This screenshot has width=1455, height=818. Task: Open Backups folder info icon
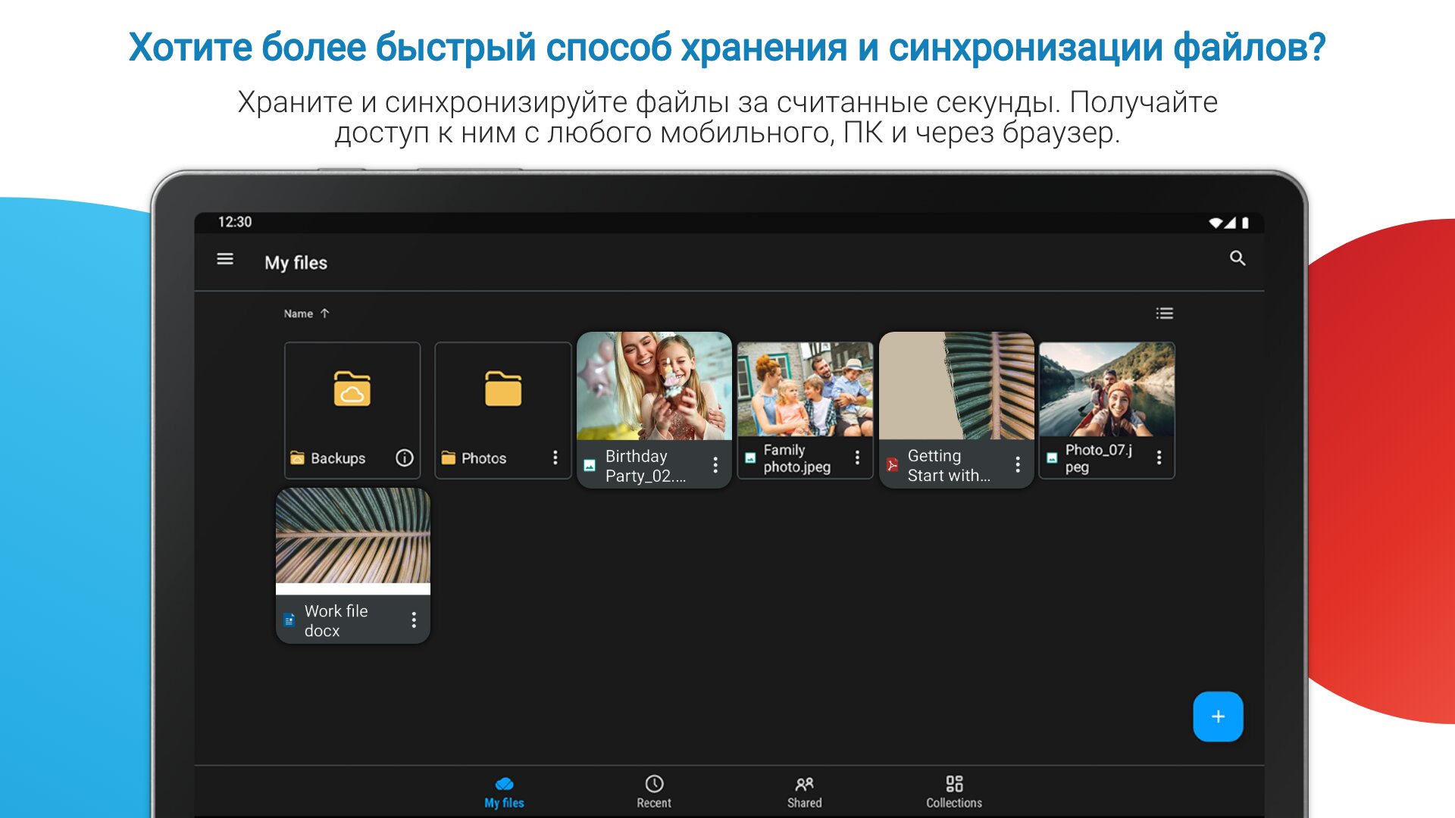click(x=405, y=458)
